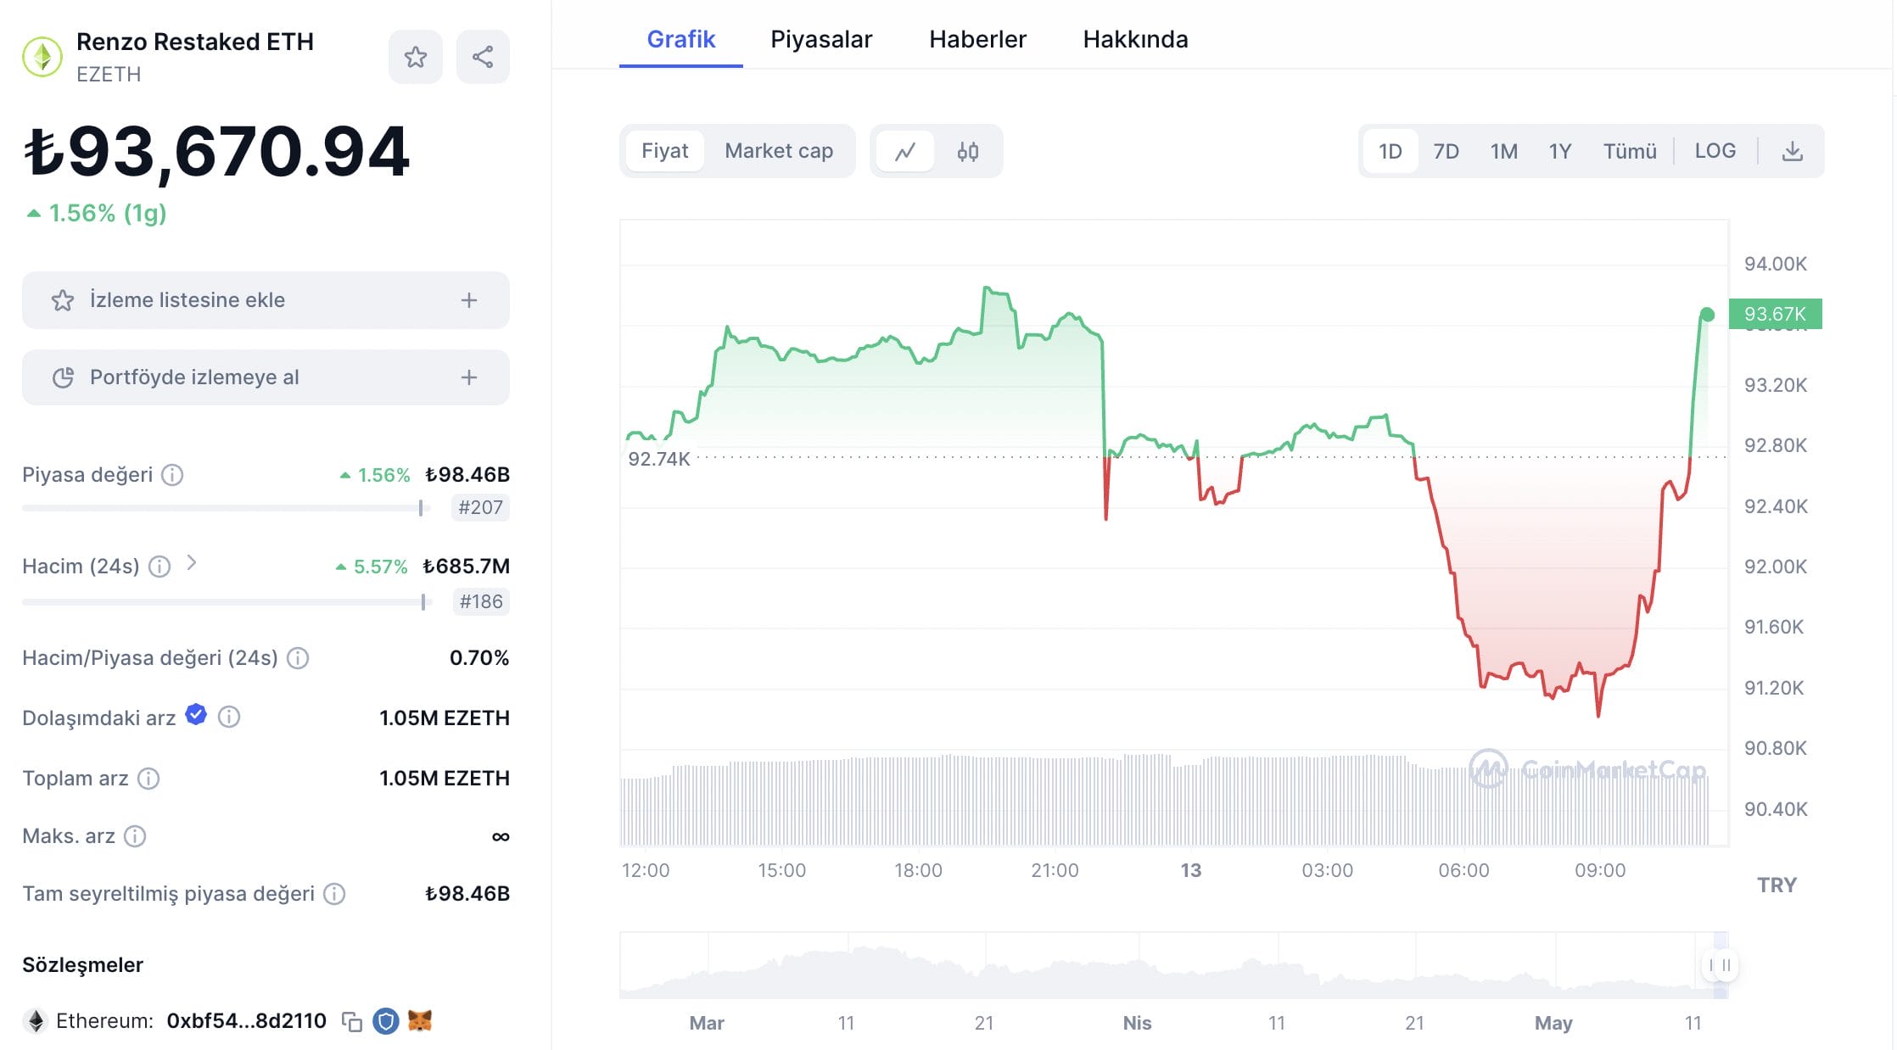Screen dimensions: 1897x1050
Task: Click the blue shield icon near the contract
Action: pyautogui.click(x=389, y=1022)
